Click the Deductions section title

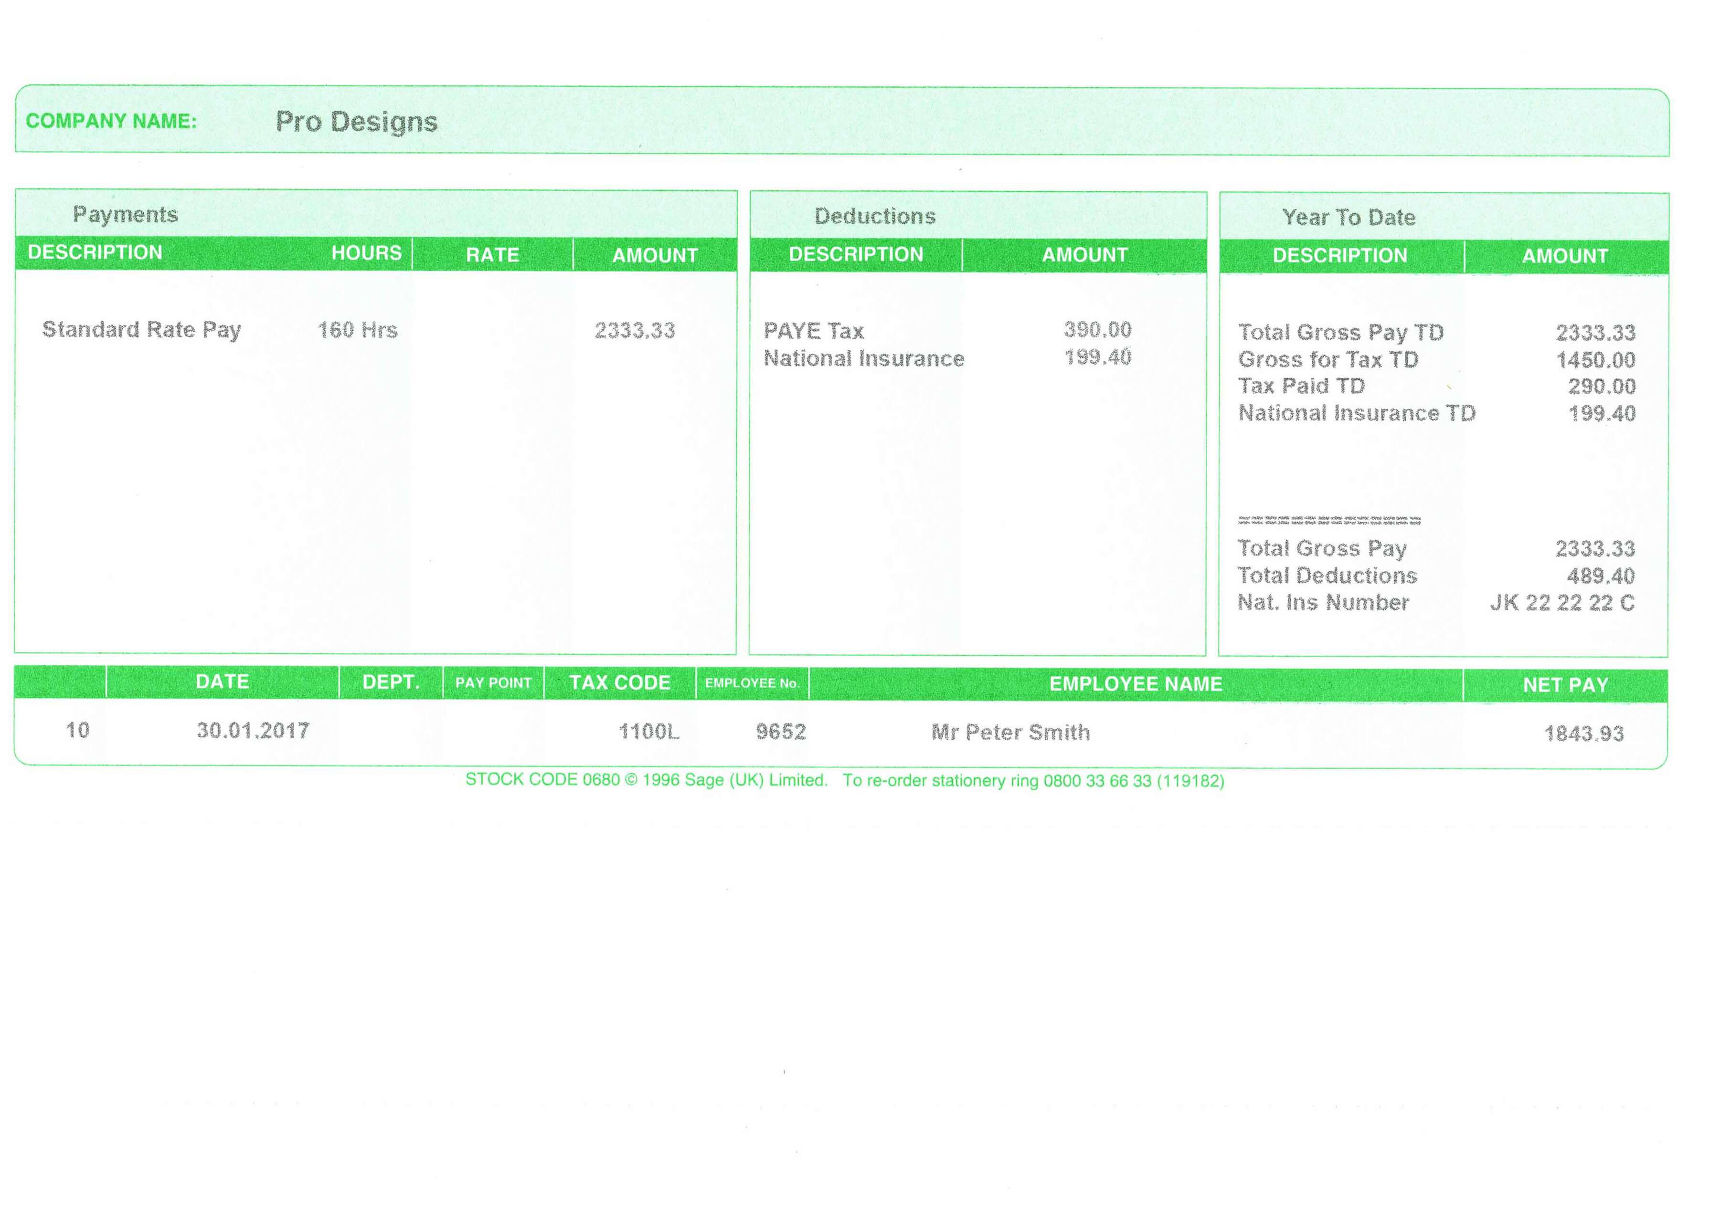pos(875,216)
